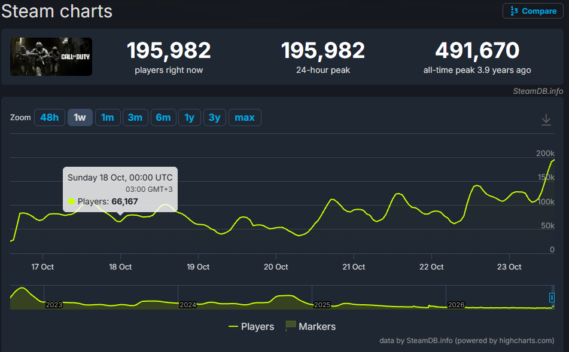The height and width of the screenshot is (352, 569).
Task: Select the 1w zoom range
Action: (x=80, y=118)
